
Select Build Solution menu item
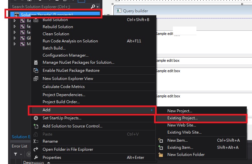coord(94,20)
